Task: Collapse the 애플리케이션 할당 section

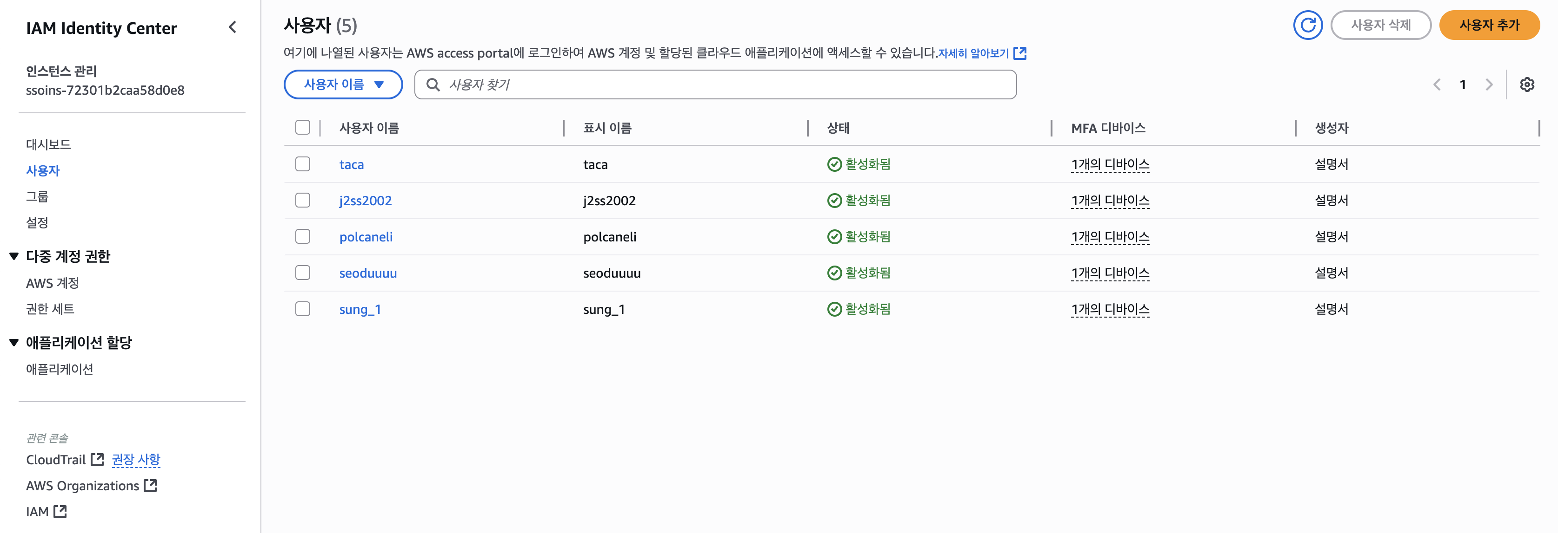Action: [x=14, y=342]
